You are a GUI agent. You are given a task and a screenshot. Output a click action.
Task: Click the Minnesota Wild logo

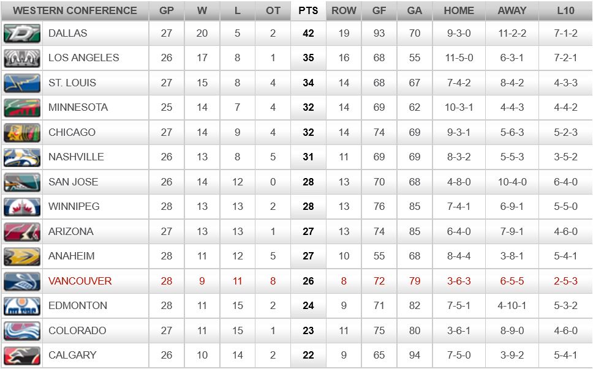click(22, 108)
